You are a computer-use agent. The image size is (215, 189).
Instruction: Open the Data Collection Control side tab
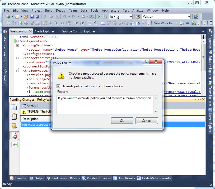pos(5,49)
